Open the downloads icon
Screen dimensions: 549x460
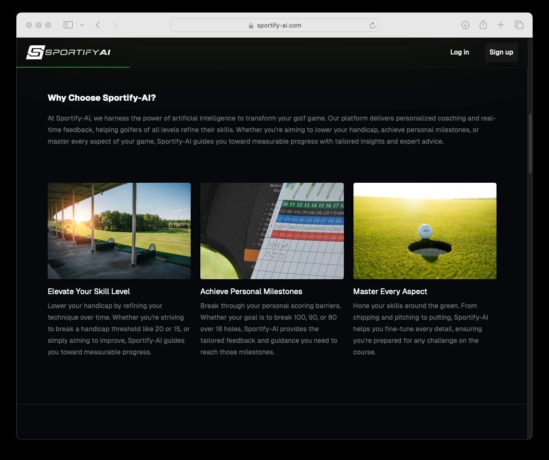click(465, 25)
